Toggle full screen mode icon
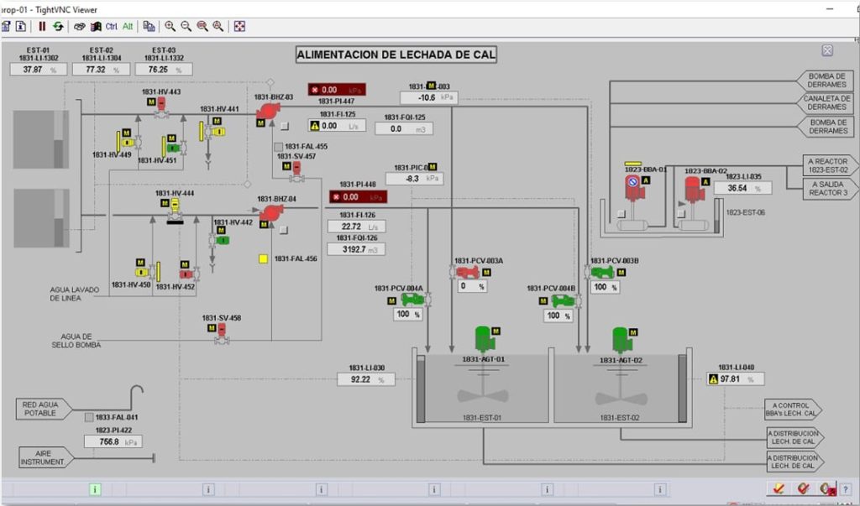 239,26
